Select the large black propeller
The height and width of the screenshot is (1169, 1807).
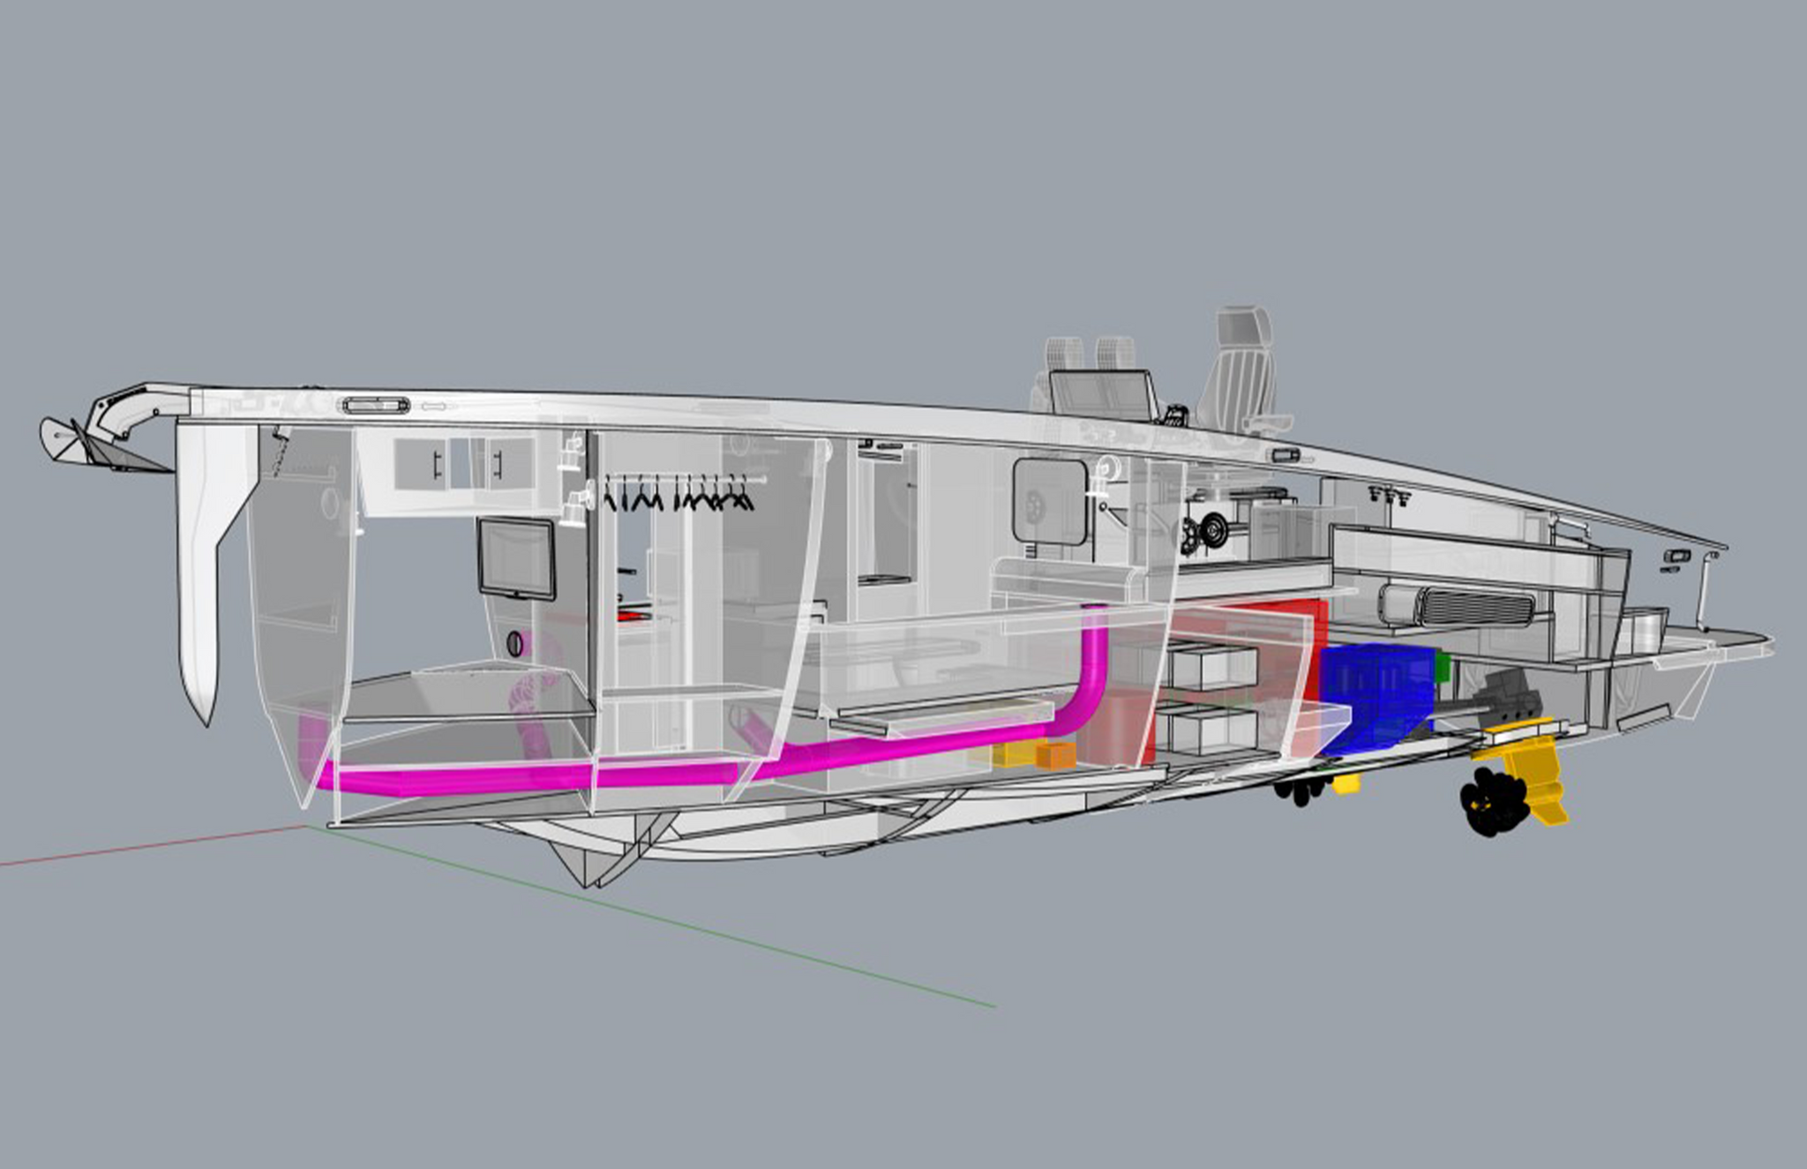pos(1493,802)
